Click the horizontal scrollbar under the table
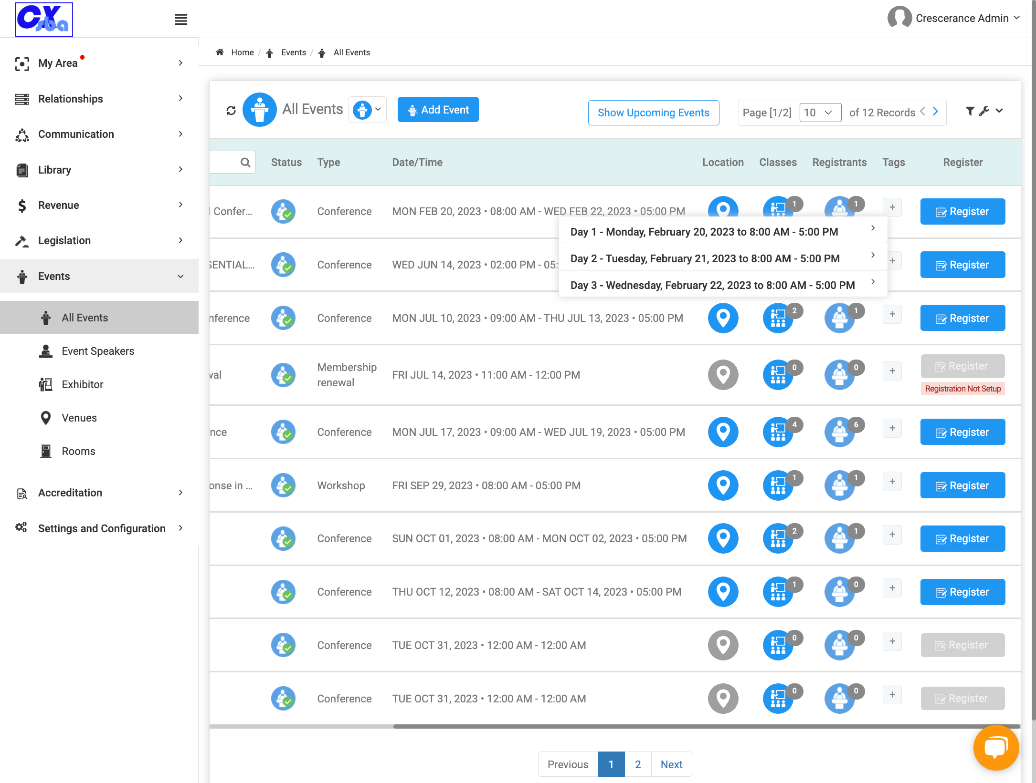The height and width of the screenshot is (783, 1036). pyautogui.click(x=707, y=726)
